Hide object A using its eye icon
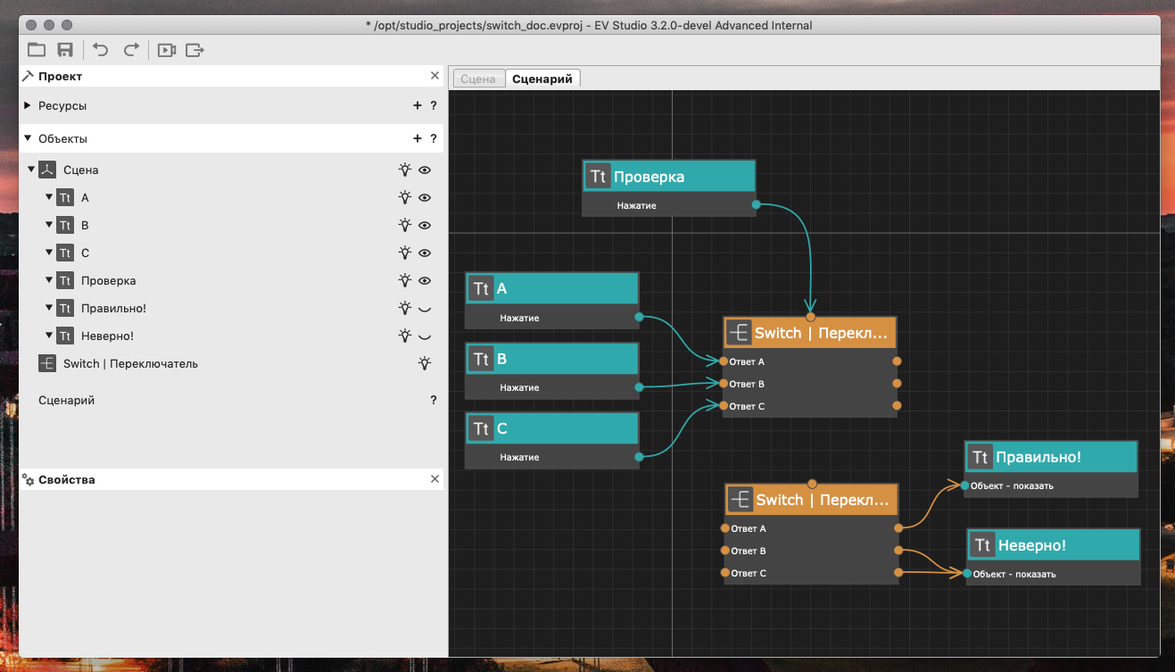Image resolution: width=1175 pixels, height=672 pixels. (x=425, y=197)
